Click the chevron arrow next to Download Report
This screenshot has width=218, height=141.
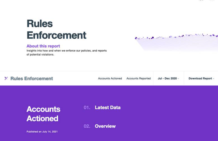[213, 79]
